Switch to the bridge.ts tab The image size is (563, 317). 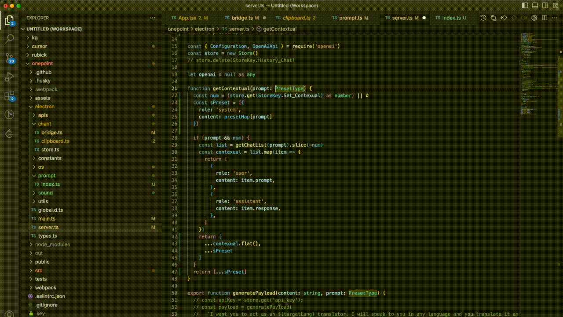(x=242, y=18)
